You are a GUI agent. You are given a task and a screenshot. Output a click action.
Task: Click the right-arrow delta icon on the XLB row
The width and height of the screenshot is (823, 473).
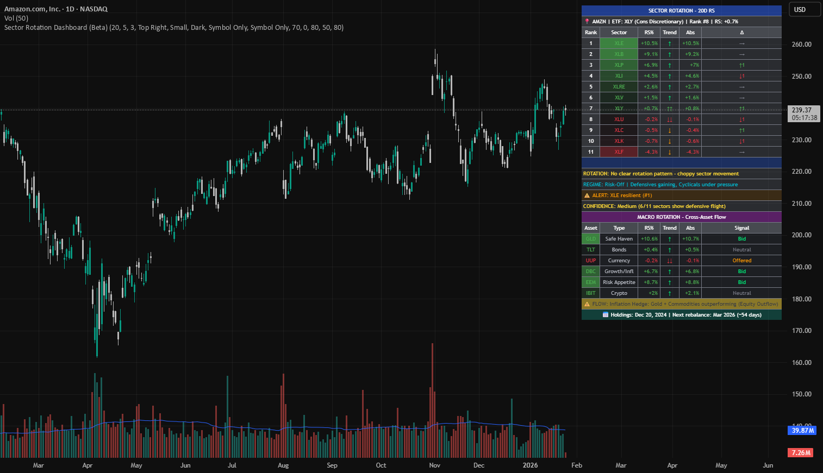[741, 54]
